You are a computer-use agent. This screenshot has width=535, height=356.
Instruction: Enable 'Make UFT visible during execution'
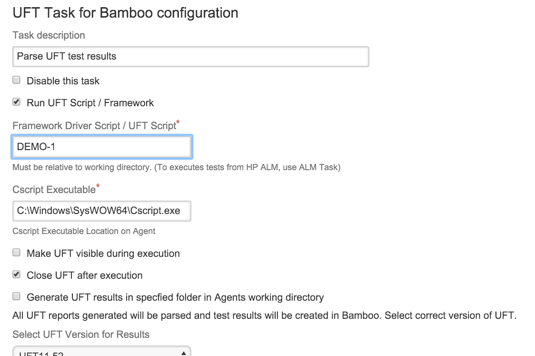click(x=16, y=252)
